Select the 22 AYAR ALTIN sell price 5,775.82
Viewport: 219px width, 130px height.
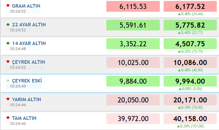[190, 25]
